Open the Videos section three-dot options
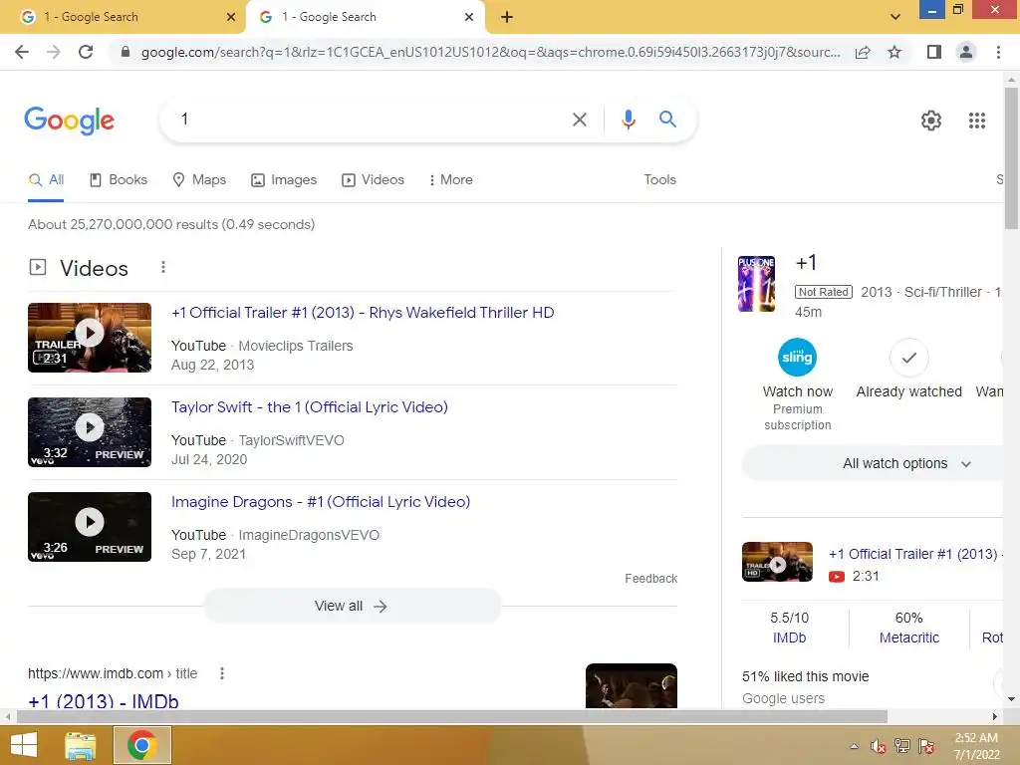This screenshot has height=765, width=1020. (163, 267)
